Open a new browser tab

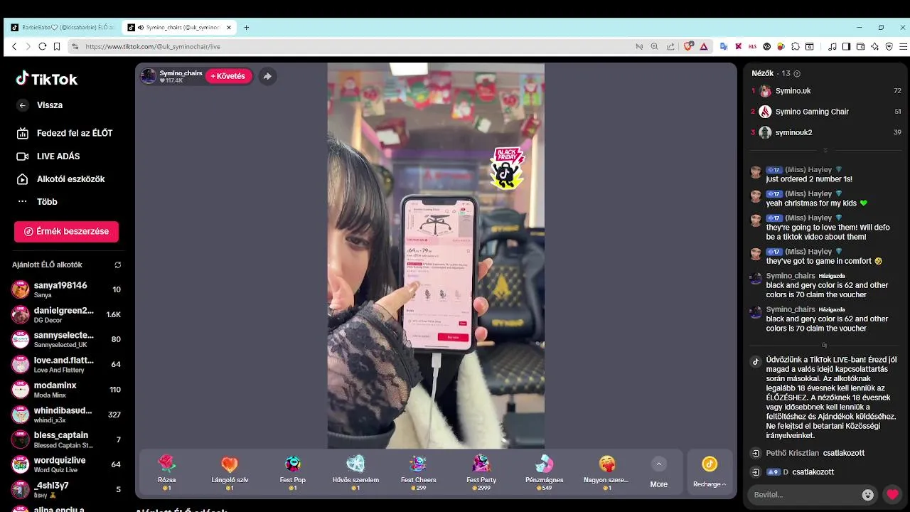[x=246, y=28]
